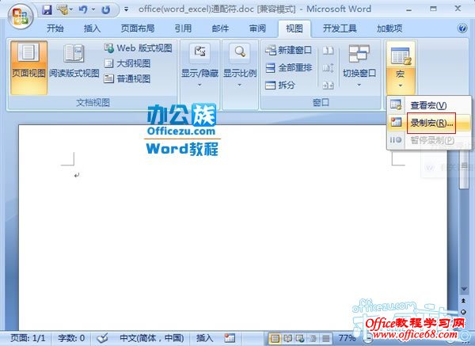
Task: Switch to 普通视图 draft view
Action: click(127, 78)
